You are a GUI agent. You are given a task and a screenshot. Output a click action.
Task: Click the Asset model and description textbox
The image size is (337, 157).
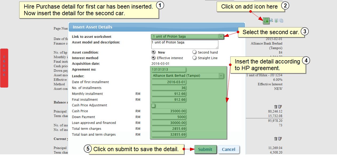coord(184,45)
